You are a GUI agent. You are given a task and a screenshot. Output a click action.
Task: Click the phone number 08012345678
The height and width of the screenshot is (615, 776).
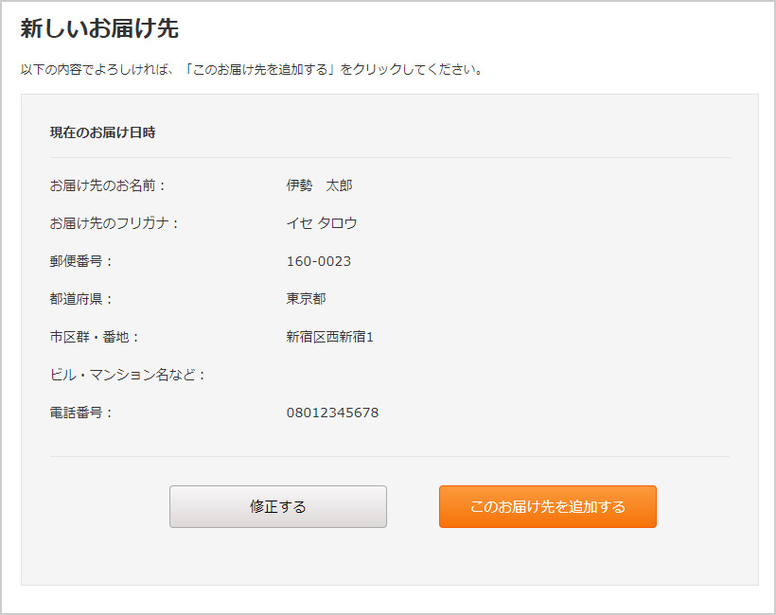coord(332,413)
